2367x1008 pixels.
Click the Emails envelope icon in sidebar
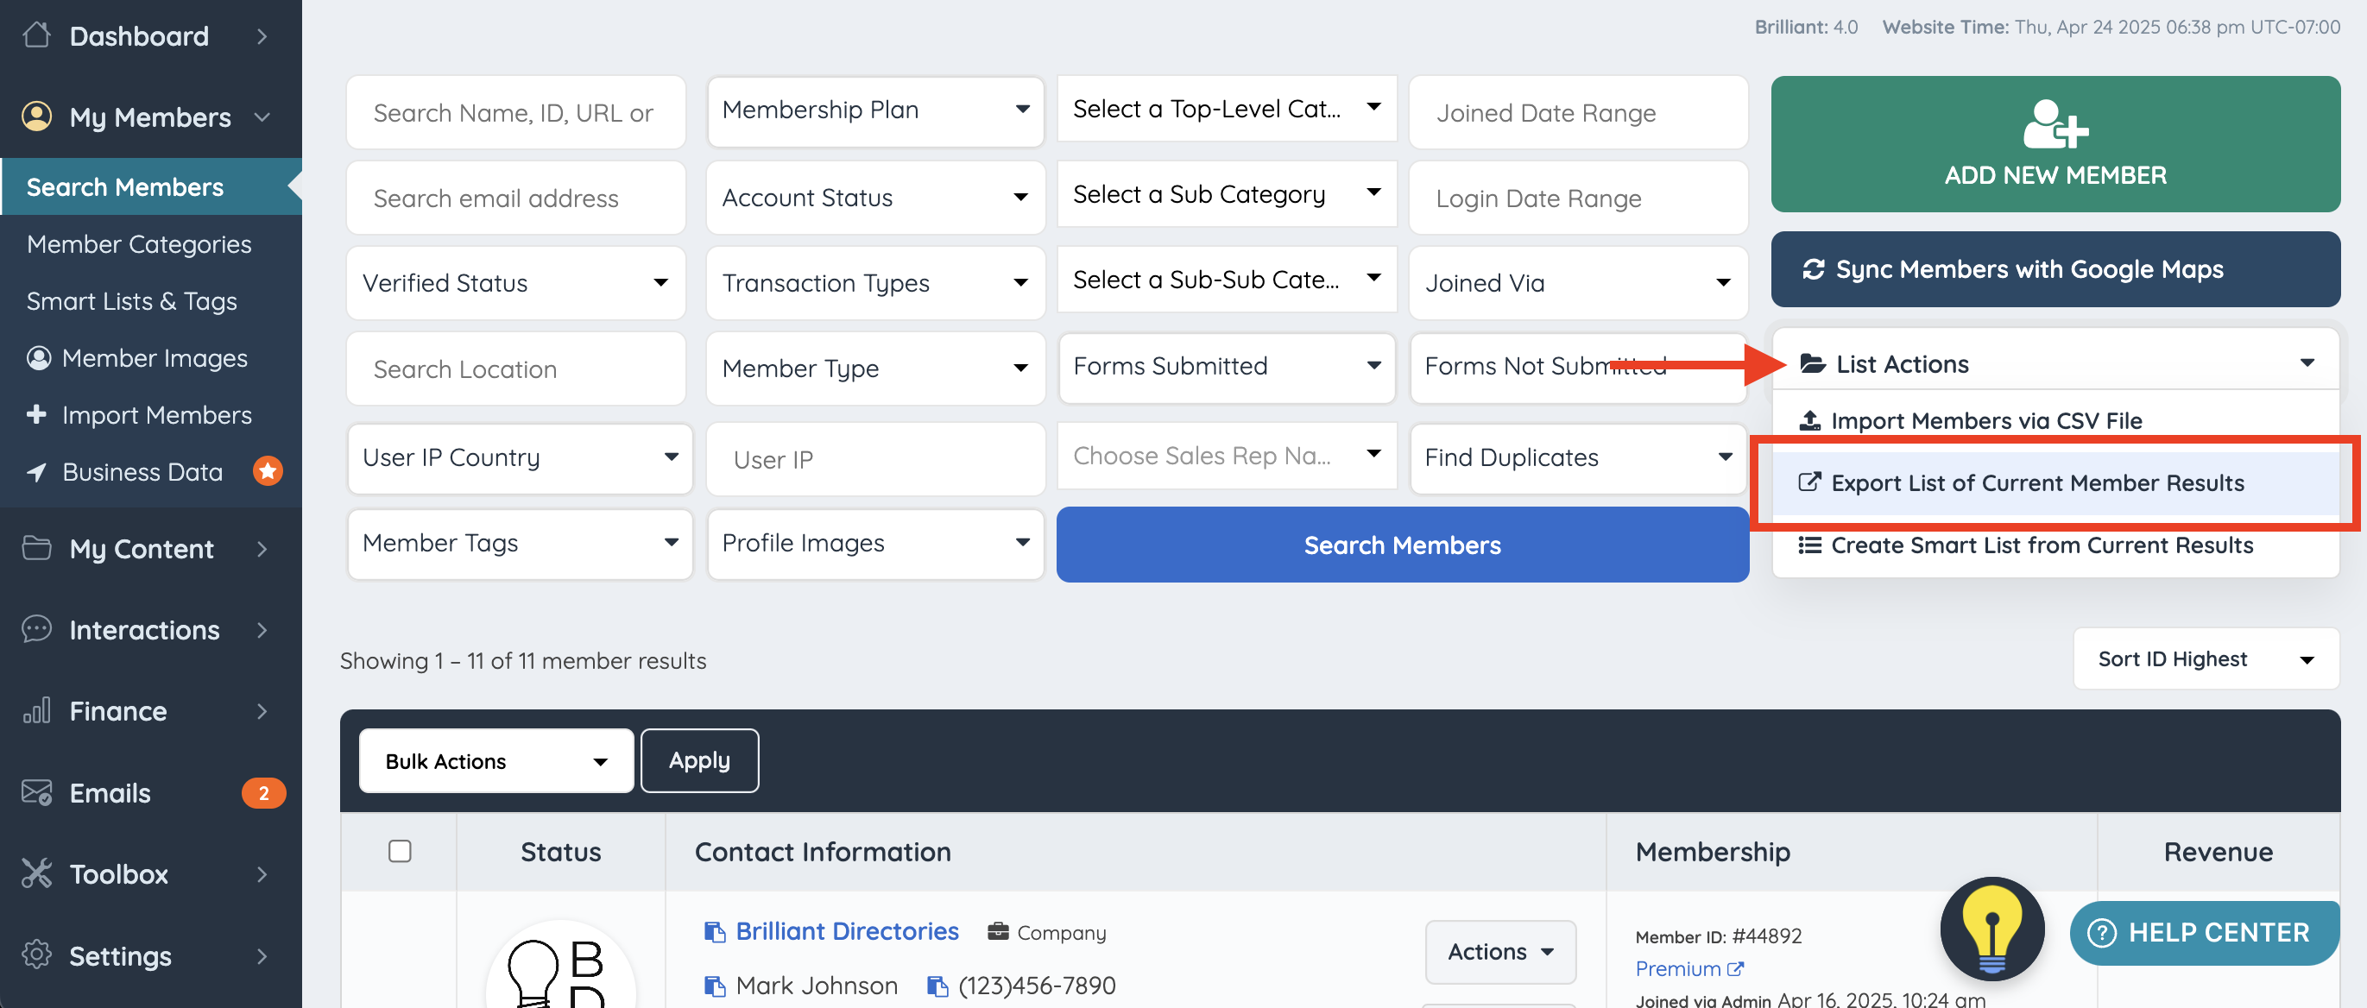tap(37, 792)
